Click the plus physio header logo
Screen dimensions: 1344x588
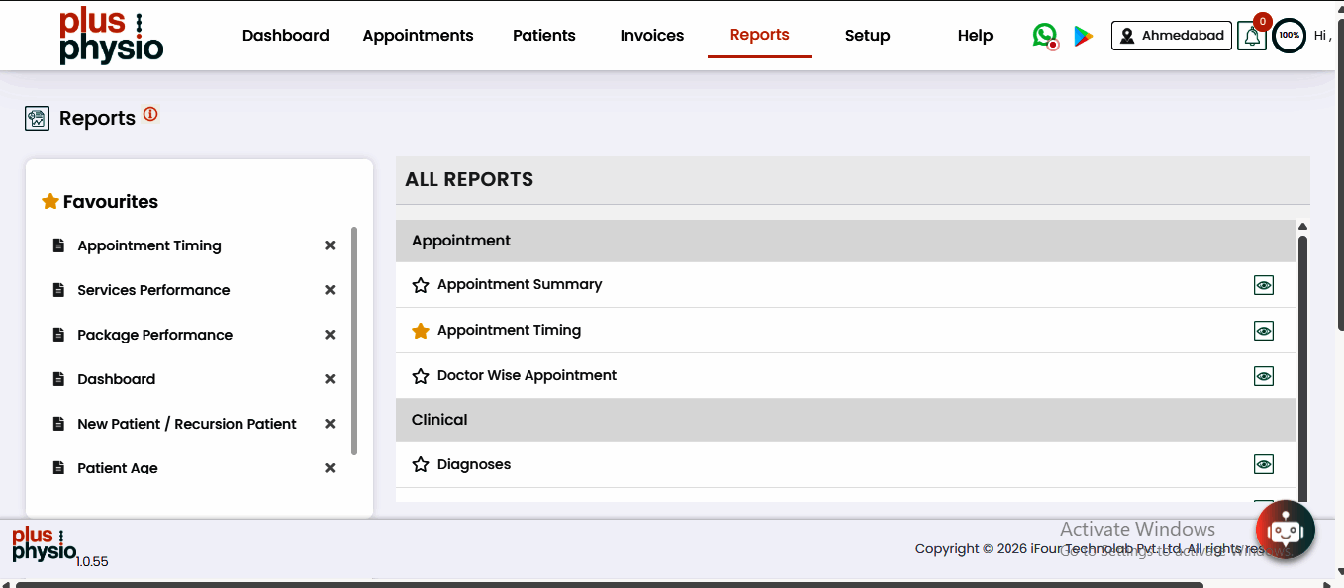point(111,36)
